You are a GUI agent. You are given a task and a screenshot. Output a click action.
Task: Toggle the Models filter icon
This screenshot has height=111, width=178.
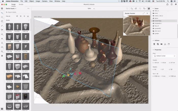pyautogui.click(x=17, y=16)
